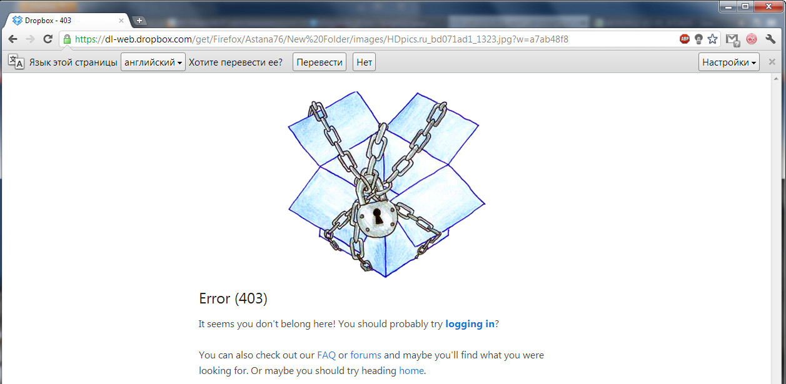
Task: Bookmark the page with the star icon
Action: point(712,39)
